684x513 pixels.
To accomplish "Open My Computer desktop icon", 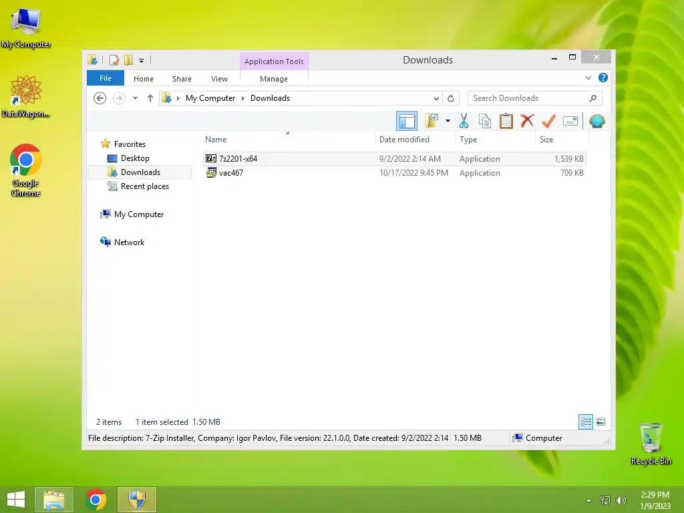I will [26, 28].
